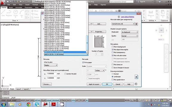Image resolution: width=172 pixels, height=107 pixels.
Task: Open the AutoCAD application menu button
Action: (x=2, y=3)
